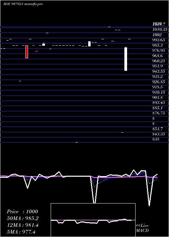This screenshot has height=237, width=169.
Task: Click the '12MA : 981.4' readout
Action: tap(23, 225)
